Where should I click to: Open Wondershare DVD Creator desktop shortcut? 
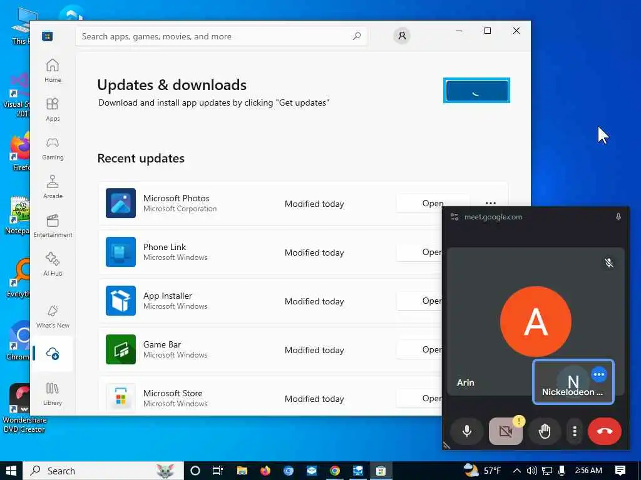24,408
